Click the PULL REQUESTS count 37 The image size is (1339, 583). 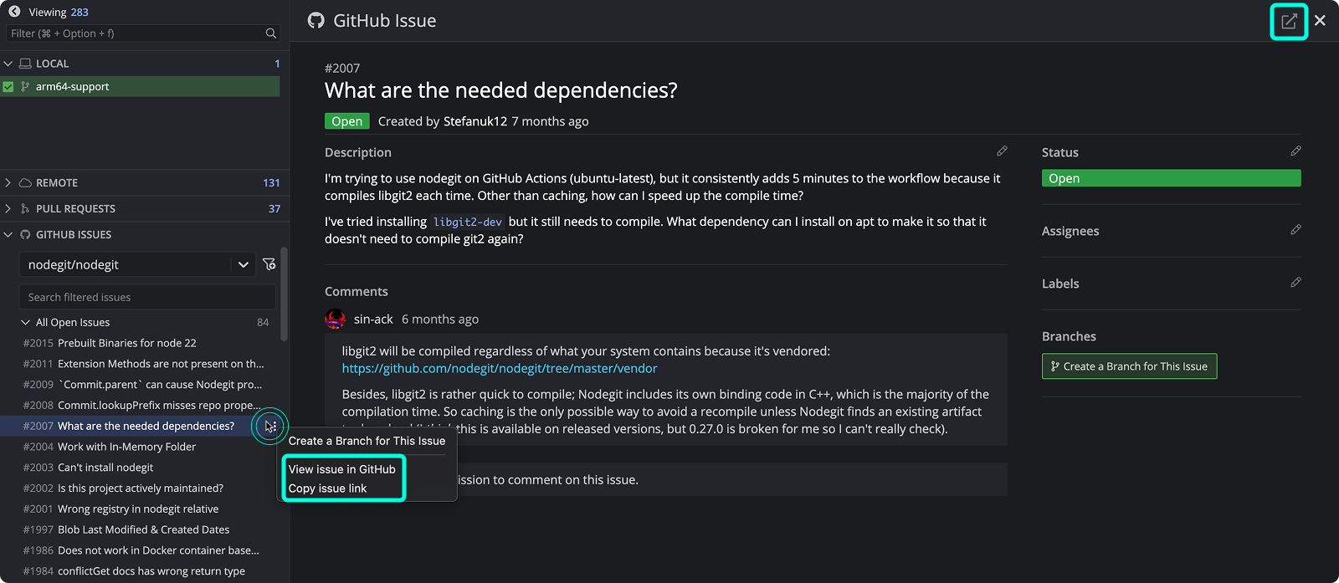point(274,208)
